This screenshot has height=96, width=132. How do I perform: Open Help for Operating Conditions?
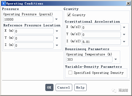(80, 87)
